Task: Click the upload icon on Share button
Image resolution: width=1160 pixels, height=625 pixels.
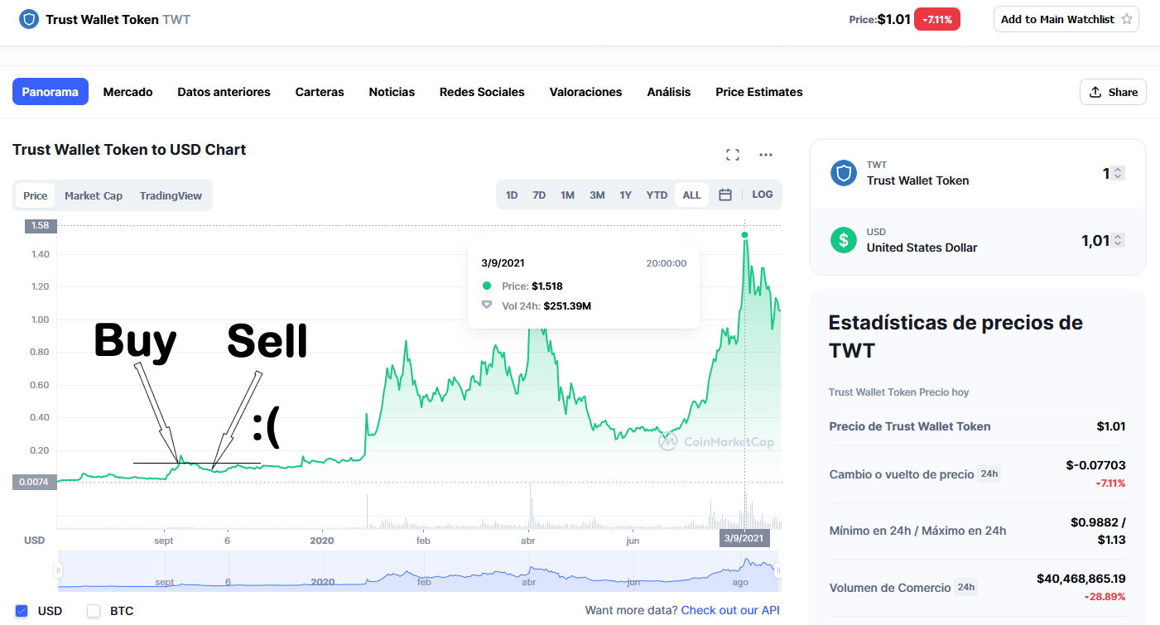Action: pos(1095,92)
